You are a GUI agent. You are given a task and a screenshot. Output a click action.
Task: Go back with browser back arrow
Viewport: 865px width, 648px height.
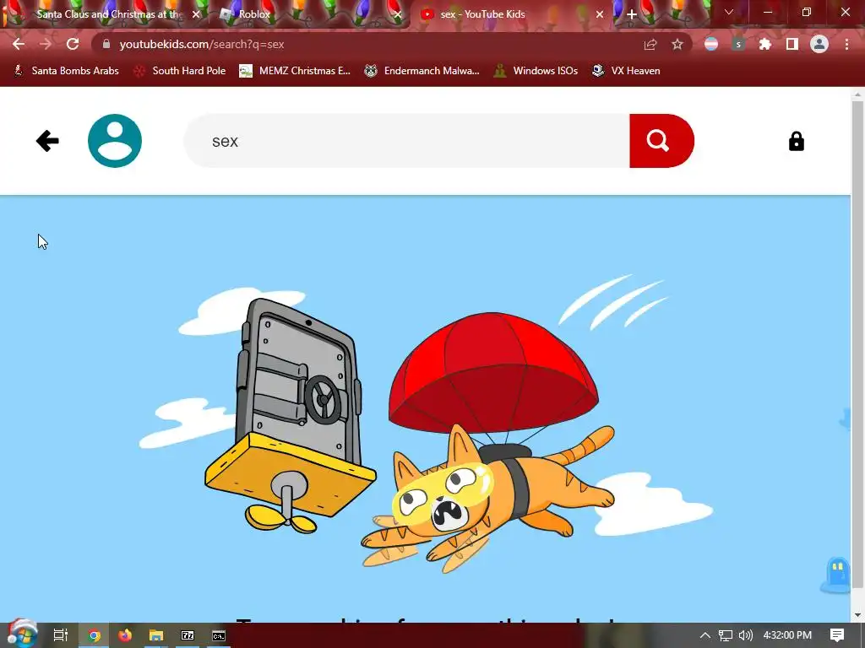19,44
